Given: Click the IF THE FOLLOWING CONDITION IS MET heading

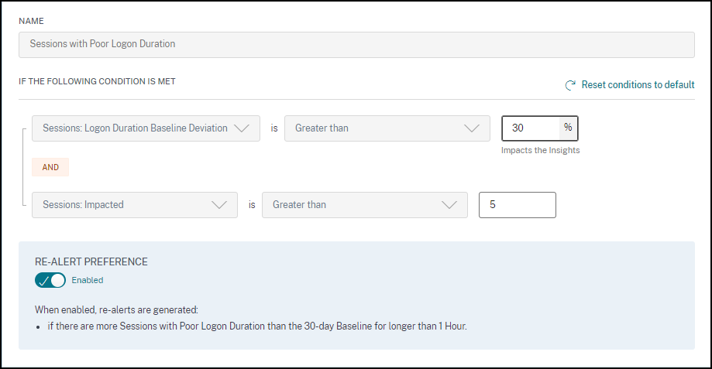Looking at the screenshot, I should click(x=97, y=80).
